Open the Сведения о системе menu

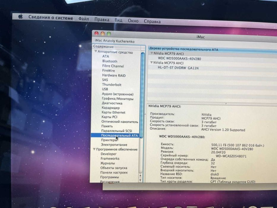51,18
